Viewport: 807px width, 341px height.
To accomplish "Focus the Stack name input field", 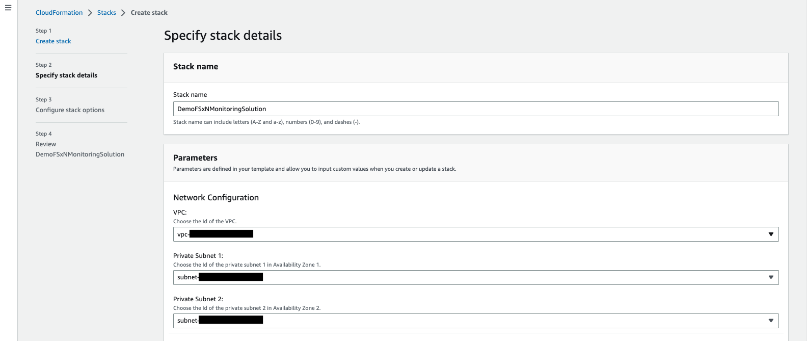I will pos(476,109).
